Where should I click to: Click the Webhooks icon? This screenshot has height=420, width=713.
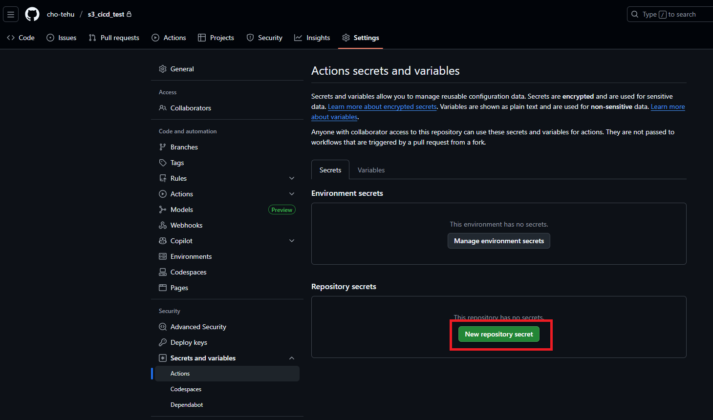(163, 225)
